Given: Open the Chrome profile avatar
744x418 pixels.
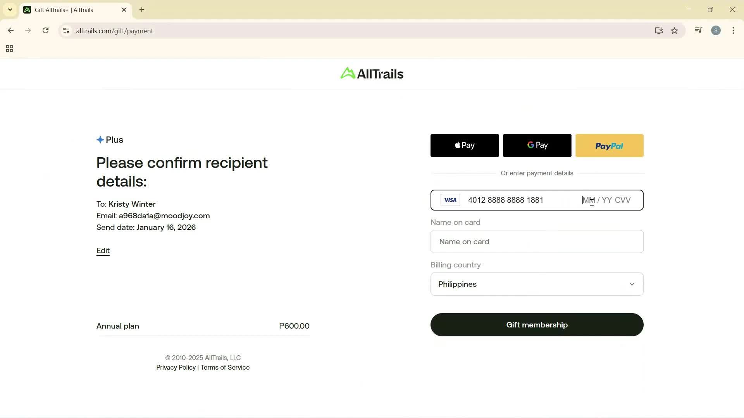Looking at the screenshot, I should (716, 31).
